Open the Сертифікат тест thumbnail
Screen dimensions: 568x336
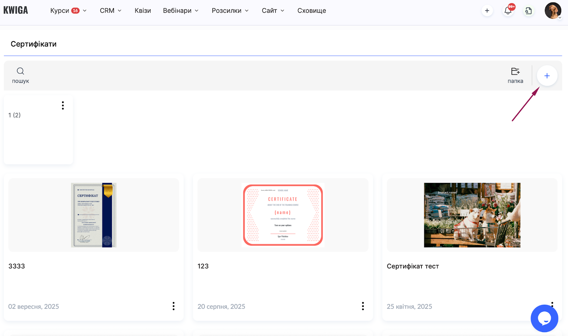point(472,215)
